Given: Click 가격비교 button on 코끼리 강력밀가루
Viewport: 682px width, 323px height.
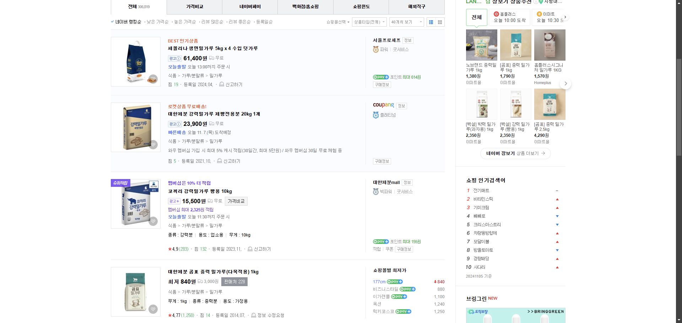Looking at the screenshot, I should point(236,201).
